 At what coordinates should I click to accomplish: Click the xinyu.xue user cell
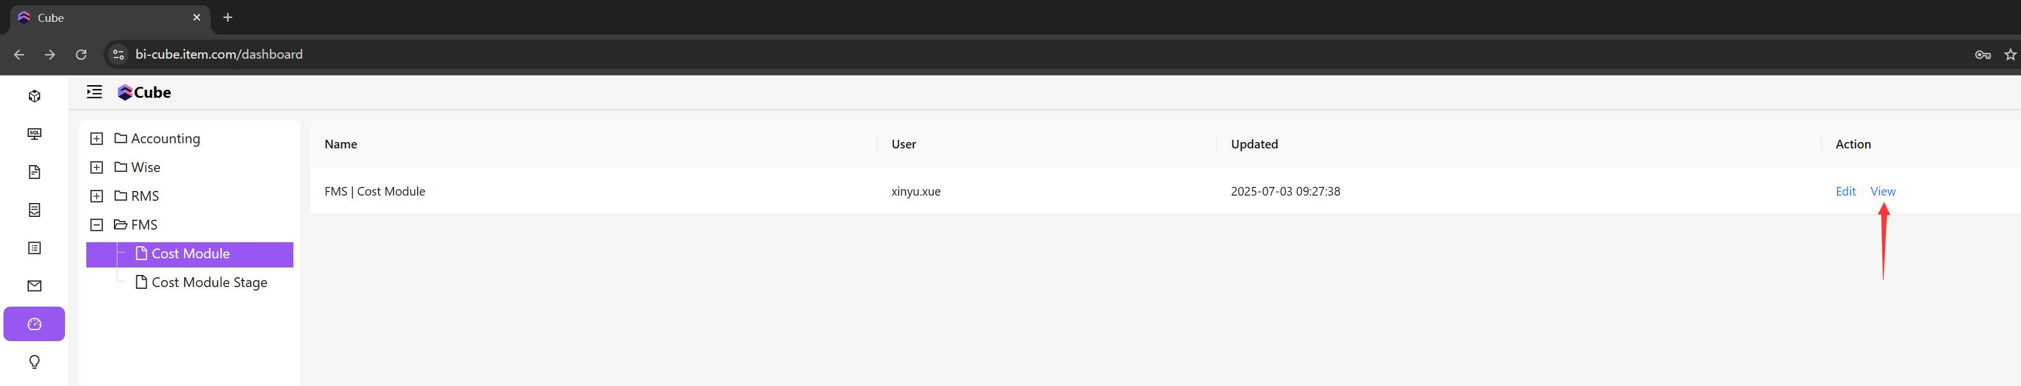pyautogui.click(x=915, y=192)
